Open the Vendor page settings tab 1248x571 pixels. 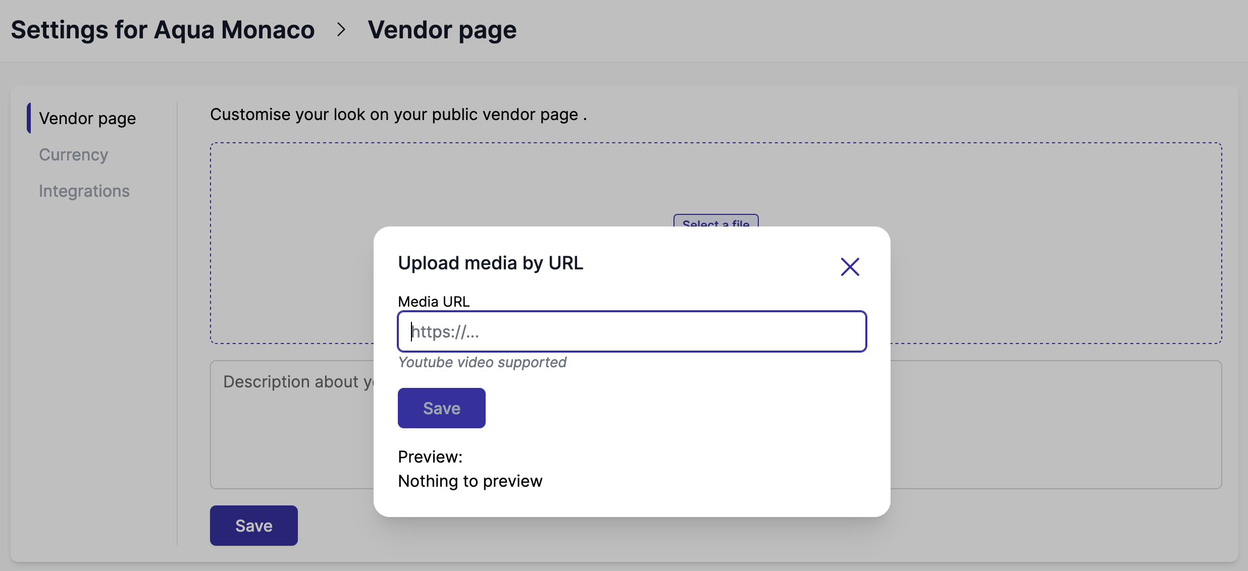coord(87,118)
